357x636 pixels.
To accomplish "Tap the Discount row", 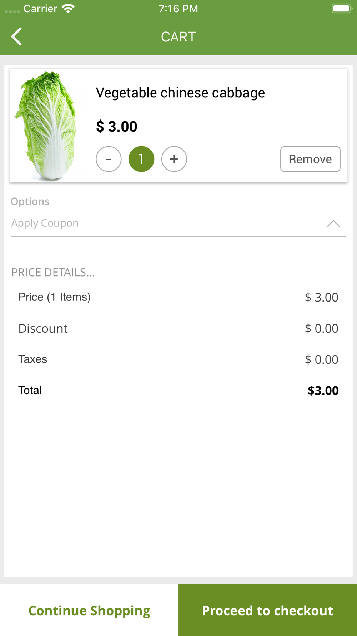I will click(x=178, y=328).
